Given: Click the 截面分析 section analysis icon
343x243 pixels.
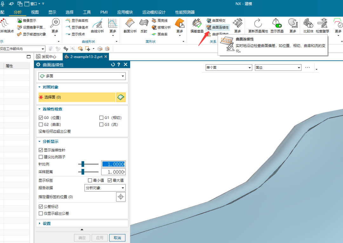Looking at the screenshot, I should (x=130, y=25).
